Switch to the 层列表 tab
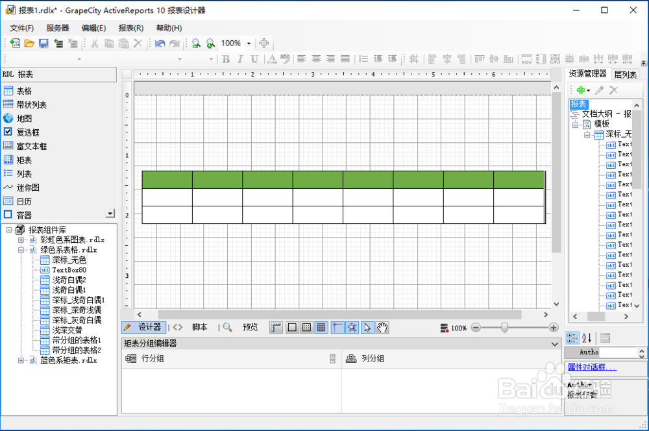The image size is (649, 431). coord(625,75)
